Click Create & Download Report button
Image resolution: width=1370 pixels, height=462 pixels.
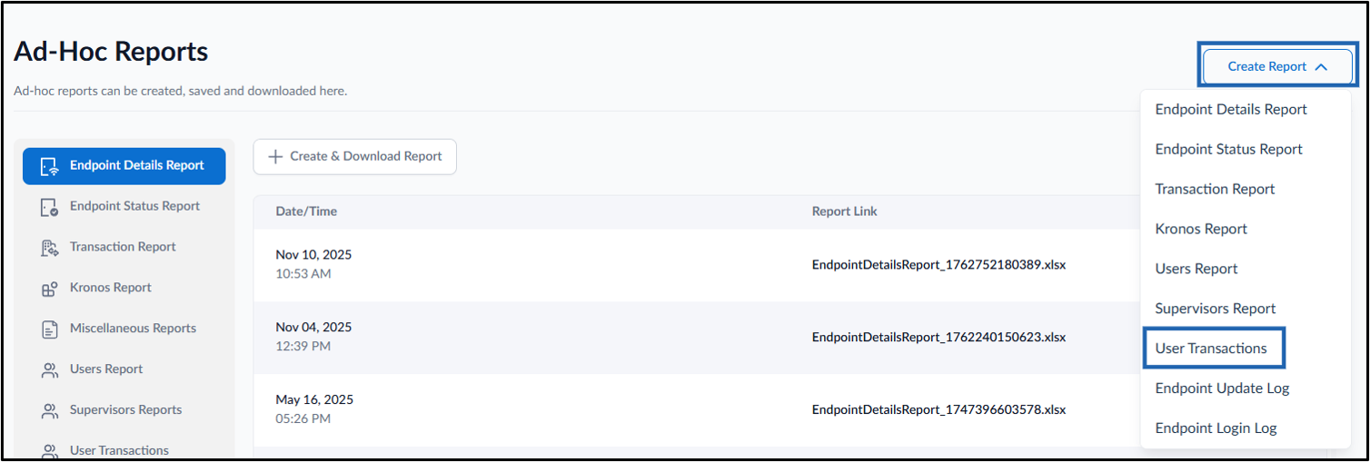point(354,156)
